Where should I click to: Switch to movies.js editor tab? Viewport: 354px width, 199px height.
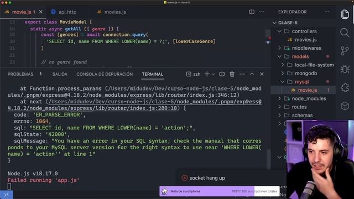pyautogui.click(x=112, y=12)
